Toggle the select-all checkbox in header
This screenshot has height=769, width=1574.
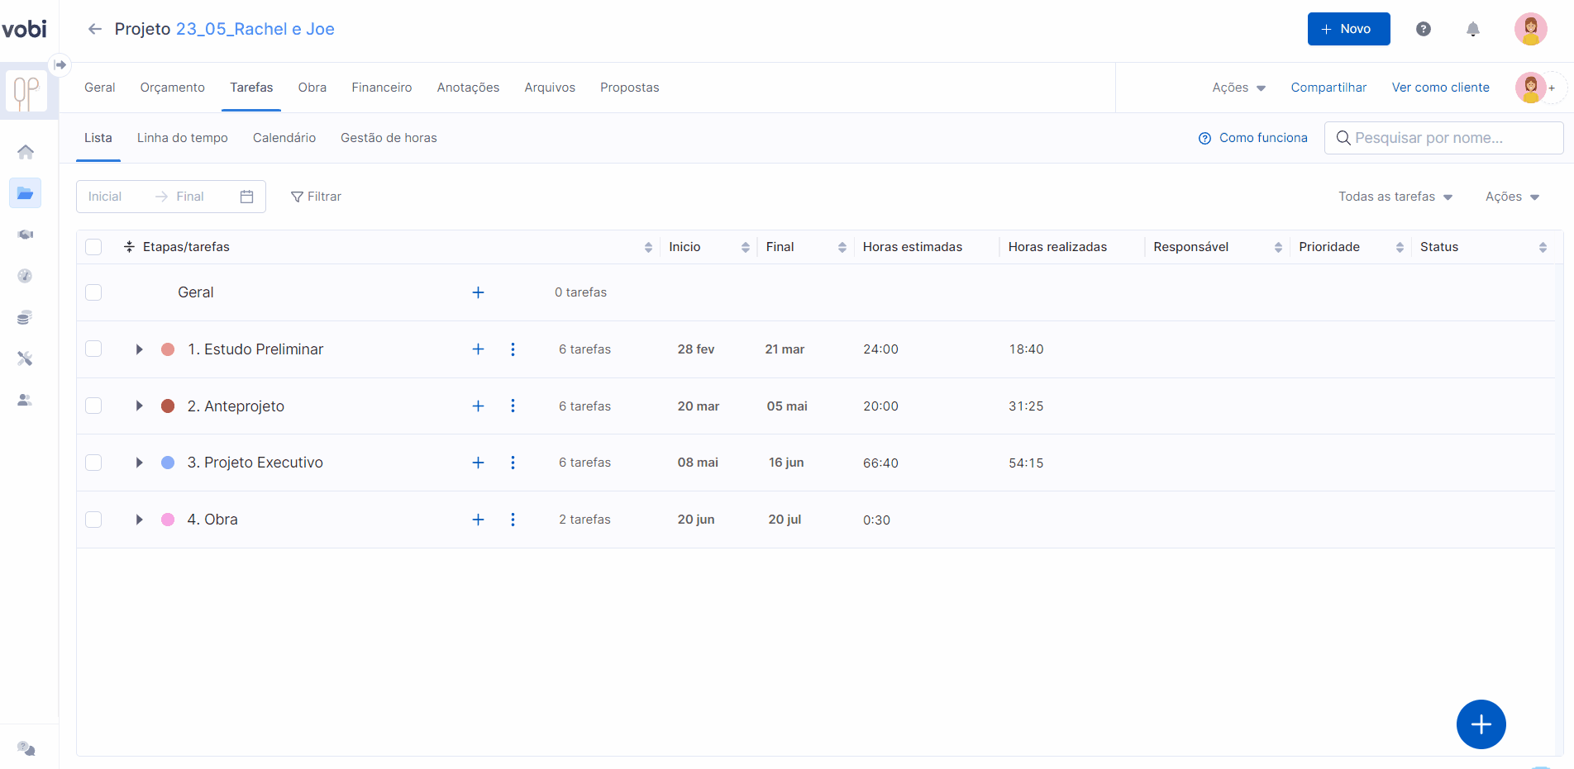tap(93, 247)
